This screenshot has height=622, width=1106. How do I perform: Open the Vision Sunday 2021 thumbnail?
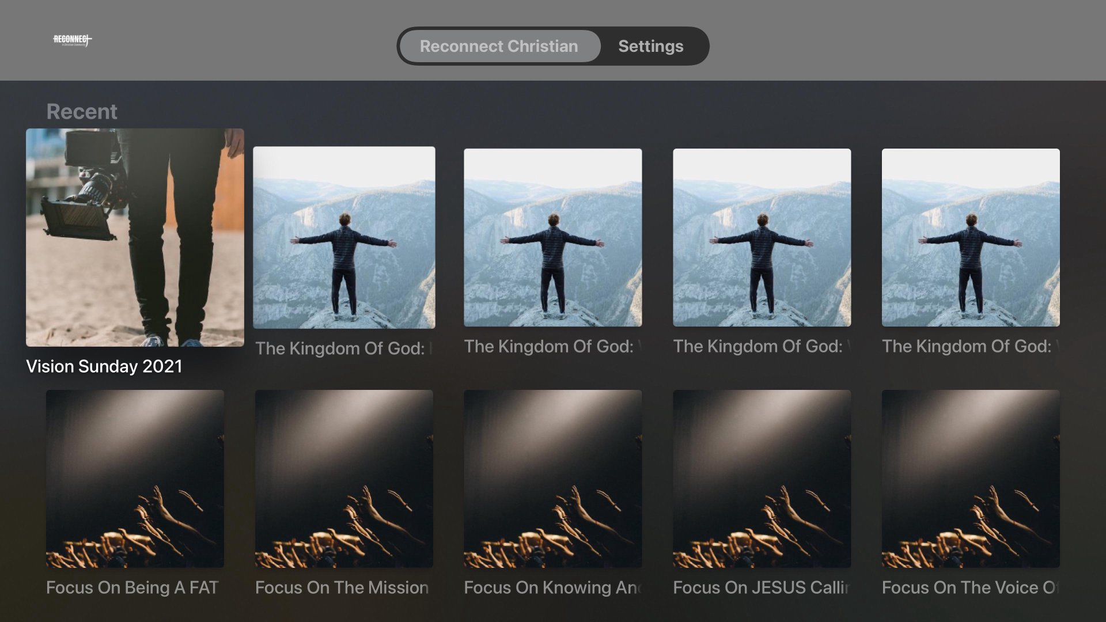(135, 237)
